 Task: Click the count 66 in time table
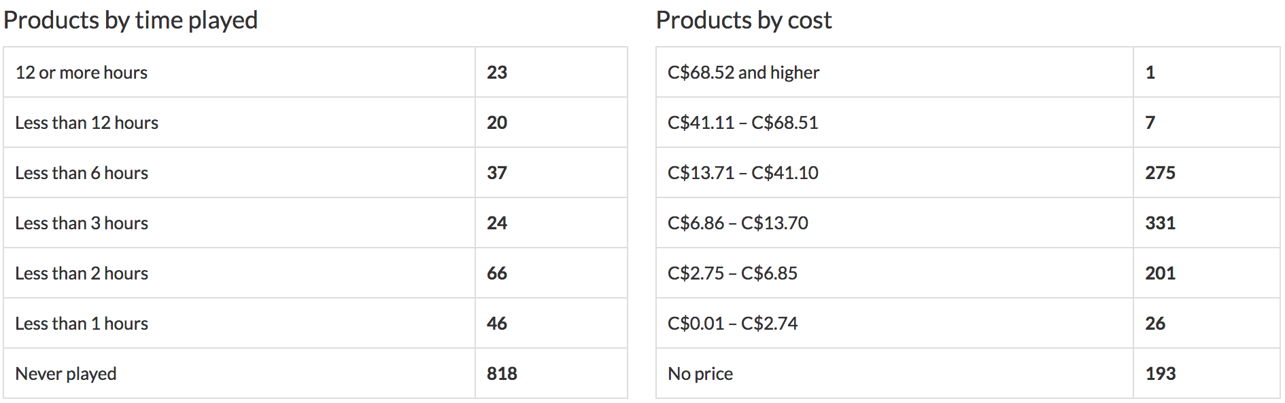(497, 273)
